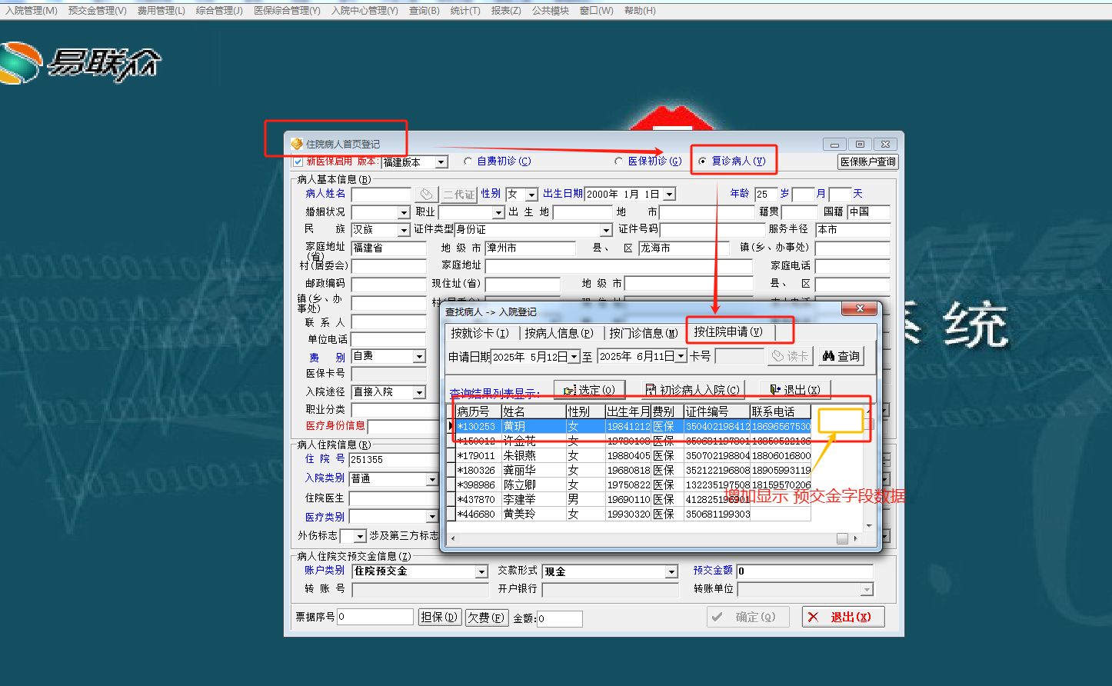Click the 欠费(F) button
Screen dimensions: 1112x686
pos(486,617)
